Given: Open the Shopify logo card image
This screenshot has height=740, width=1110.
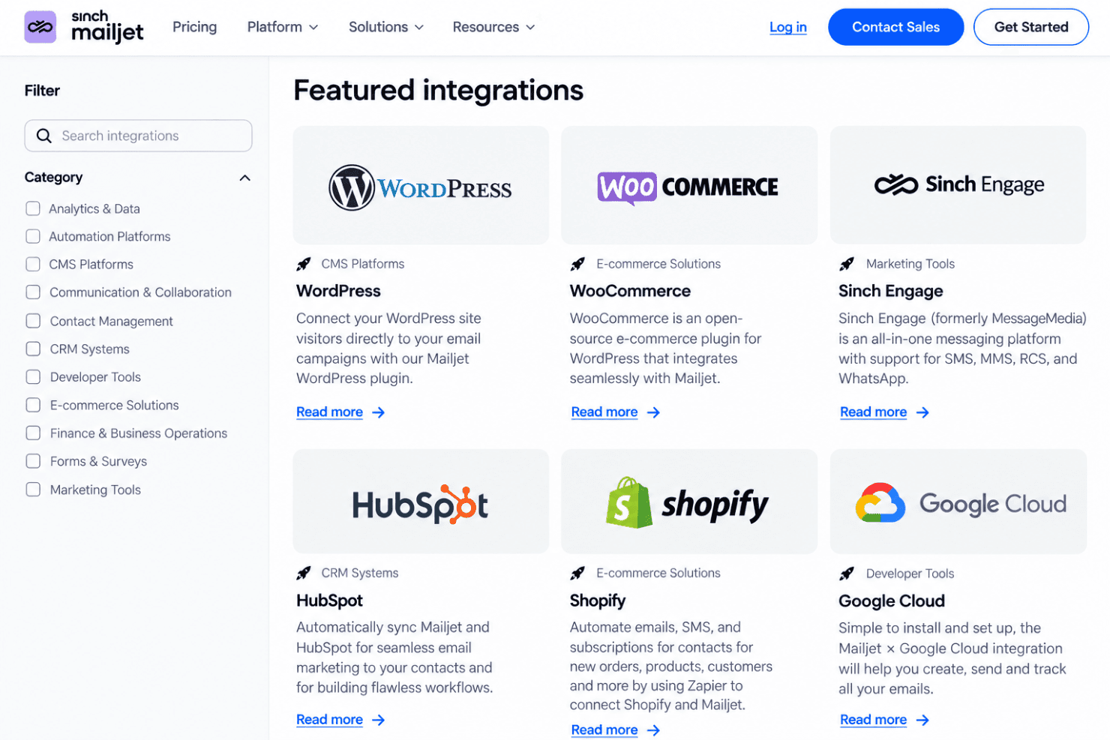Looking at the screenshot, I should (688, 502).
